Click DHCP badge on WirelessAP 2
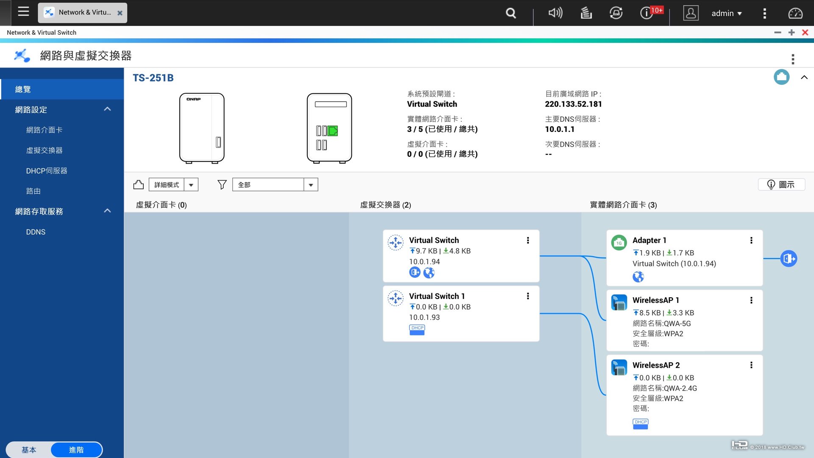Screen dimensions: 814x458 (641, 424)
